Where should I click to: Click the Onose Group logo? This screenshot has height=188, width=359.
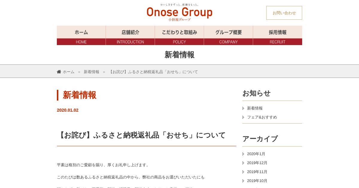tap(180, 13)
